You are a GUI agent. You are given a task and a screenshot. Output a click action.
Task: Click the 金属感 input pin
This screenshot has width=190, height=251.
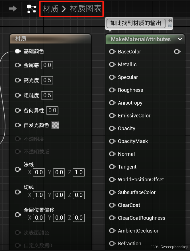click(18, 65)
